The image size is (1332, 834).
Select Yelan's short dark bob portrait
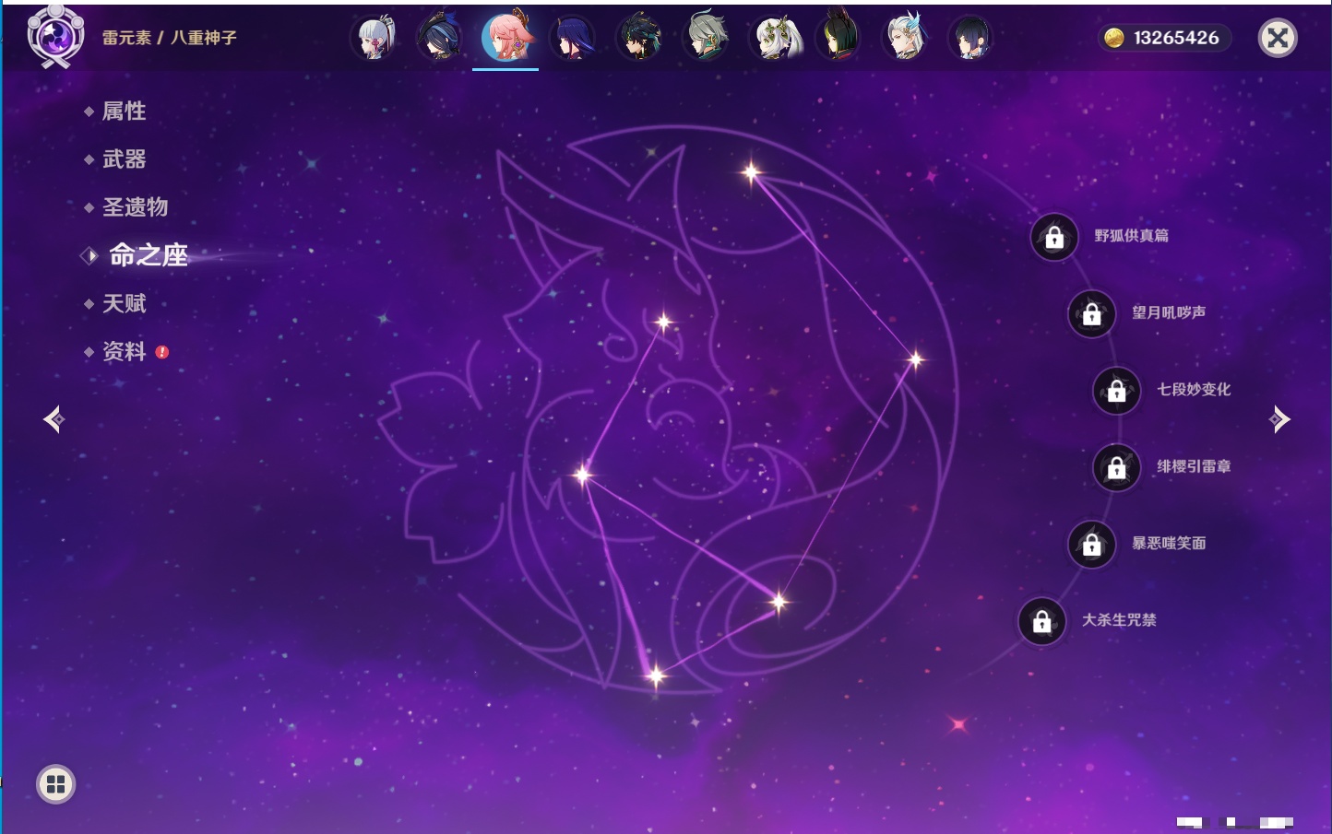[x=970, y=38]
